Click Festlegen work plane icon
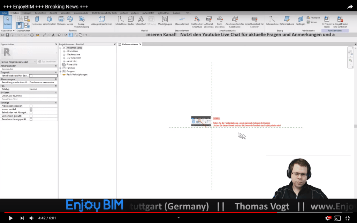357x223 pixels. pyautogui.click(x=301, y=21)
